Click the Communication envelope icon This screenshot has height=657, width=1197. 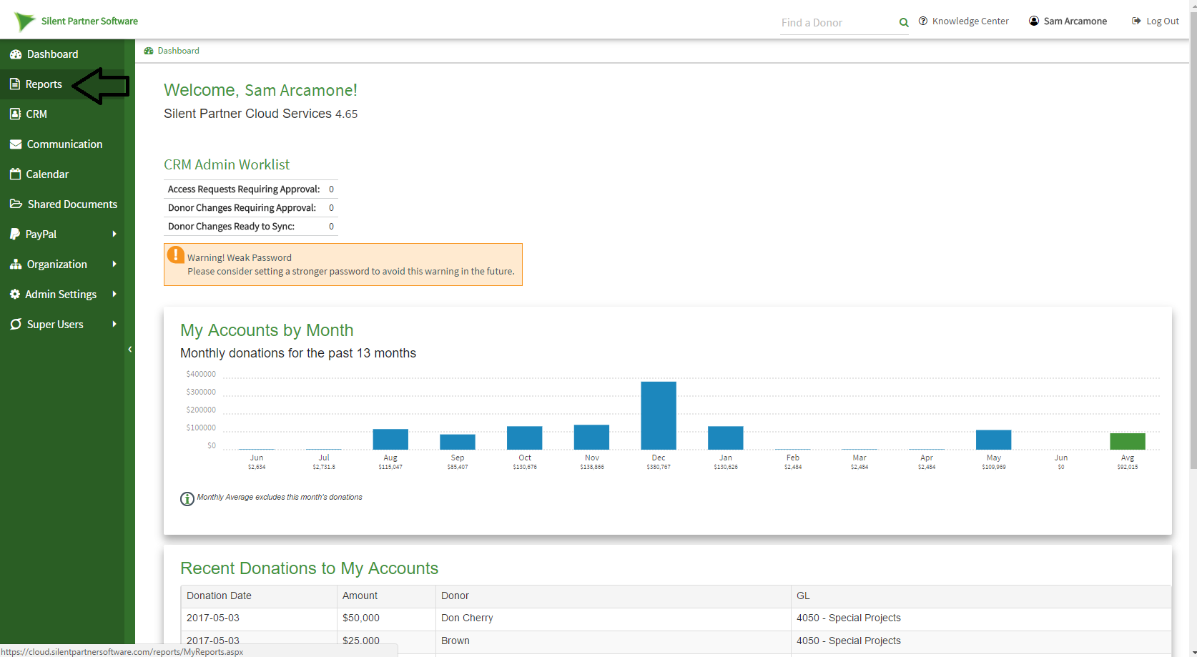pos(16,144)
